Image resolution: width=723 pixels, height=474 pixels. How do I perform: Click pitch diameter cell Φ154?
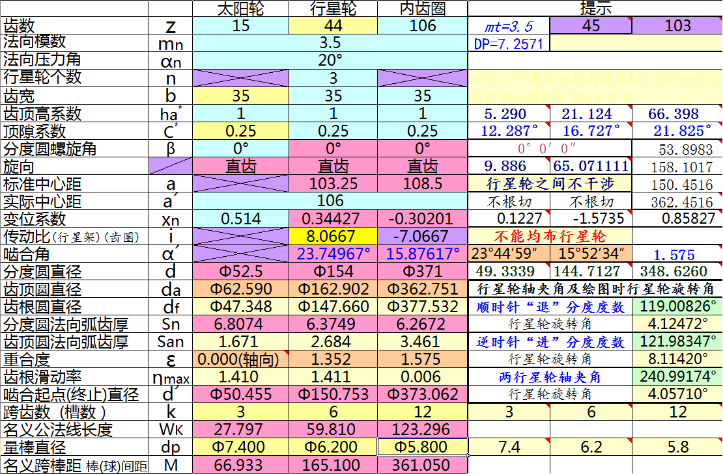pos(333,271)
